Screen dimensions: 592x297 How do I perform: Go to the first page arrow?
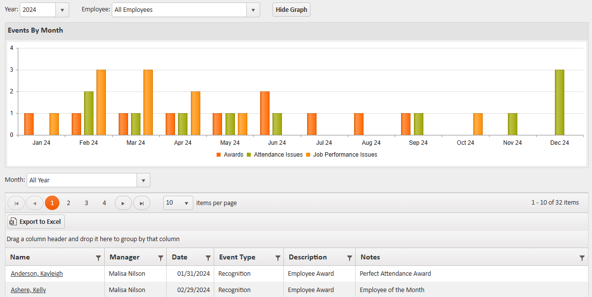[16, 203]
